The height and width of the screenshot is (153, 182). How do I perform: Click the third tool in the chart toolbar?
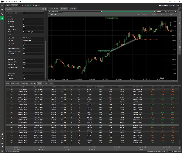(180, 15)
